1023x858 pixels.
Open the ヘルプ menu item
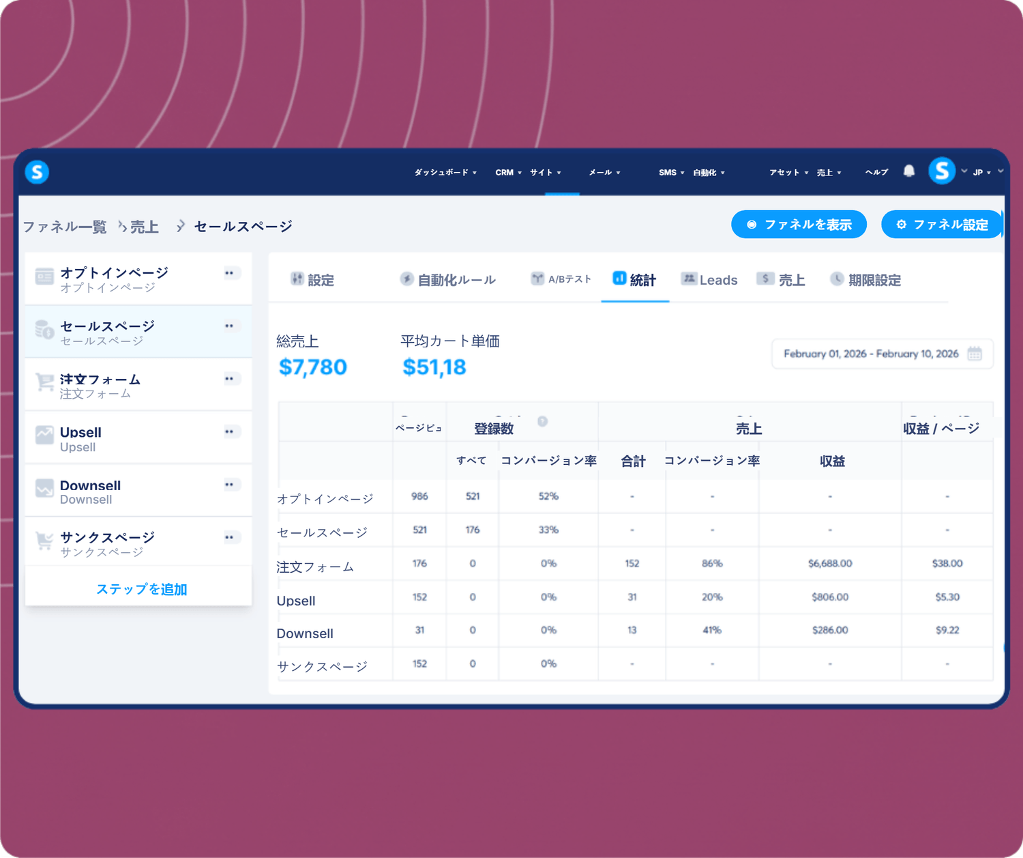pyautogui.click(x=876, y=173)
